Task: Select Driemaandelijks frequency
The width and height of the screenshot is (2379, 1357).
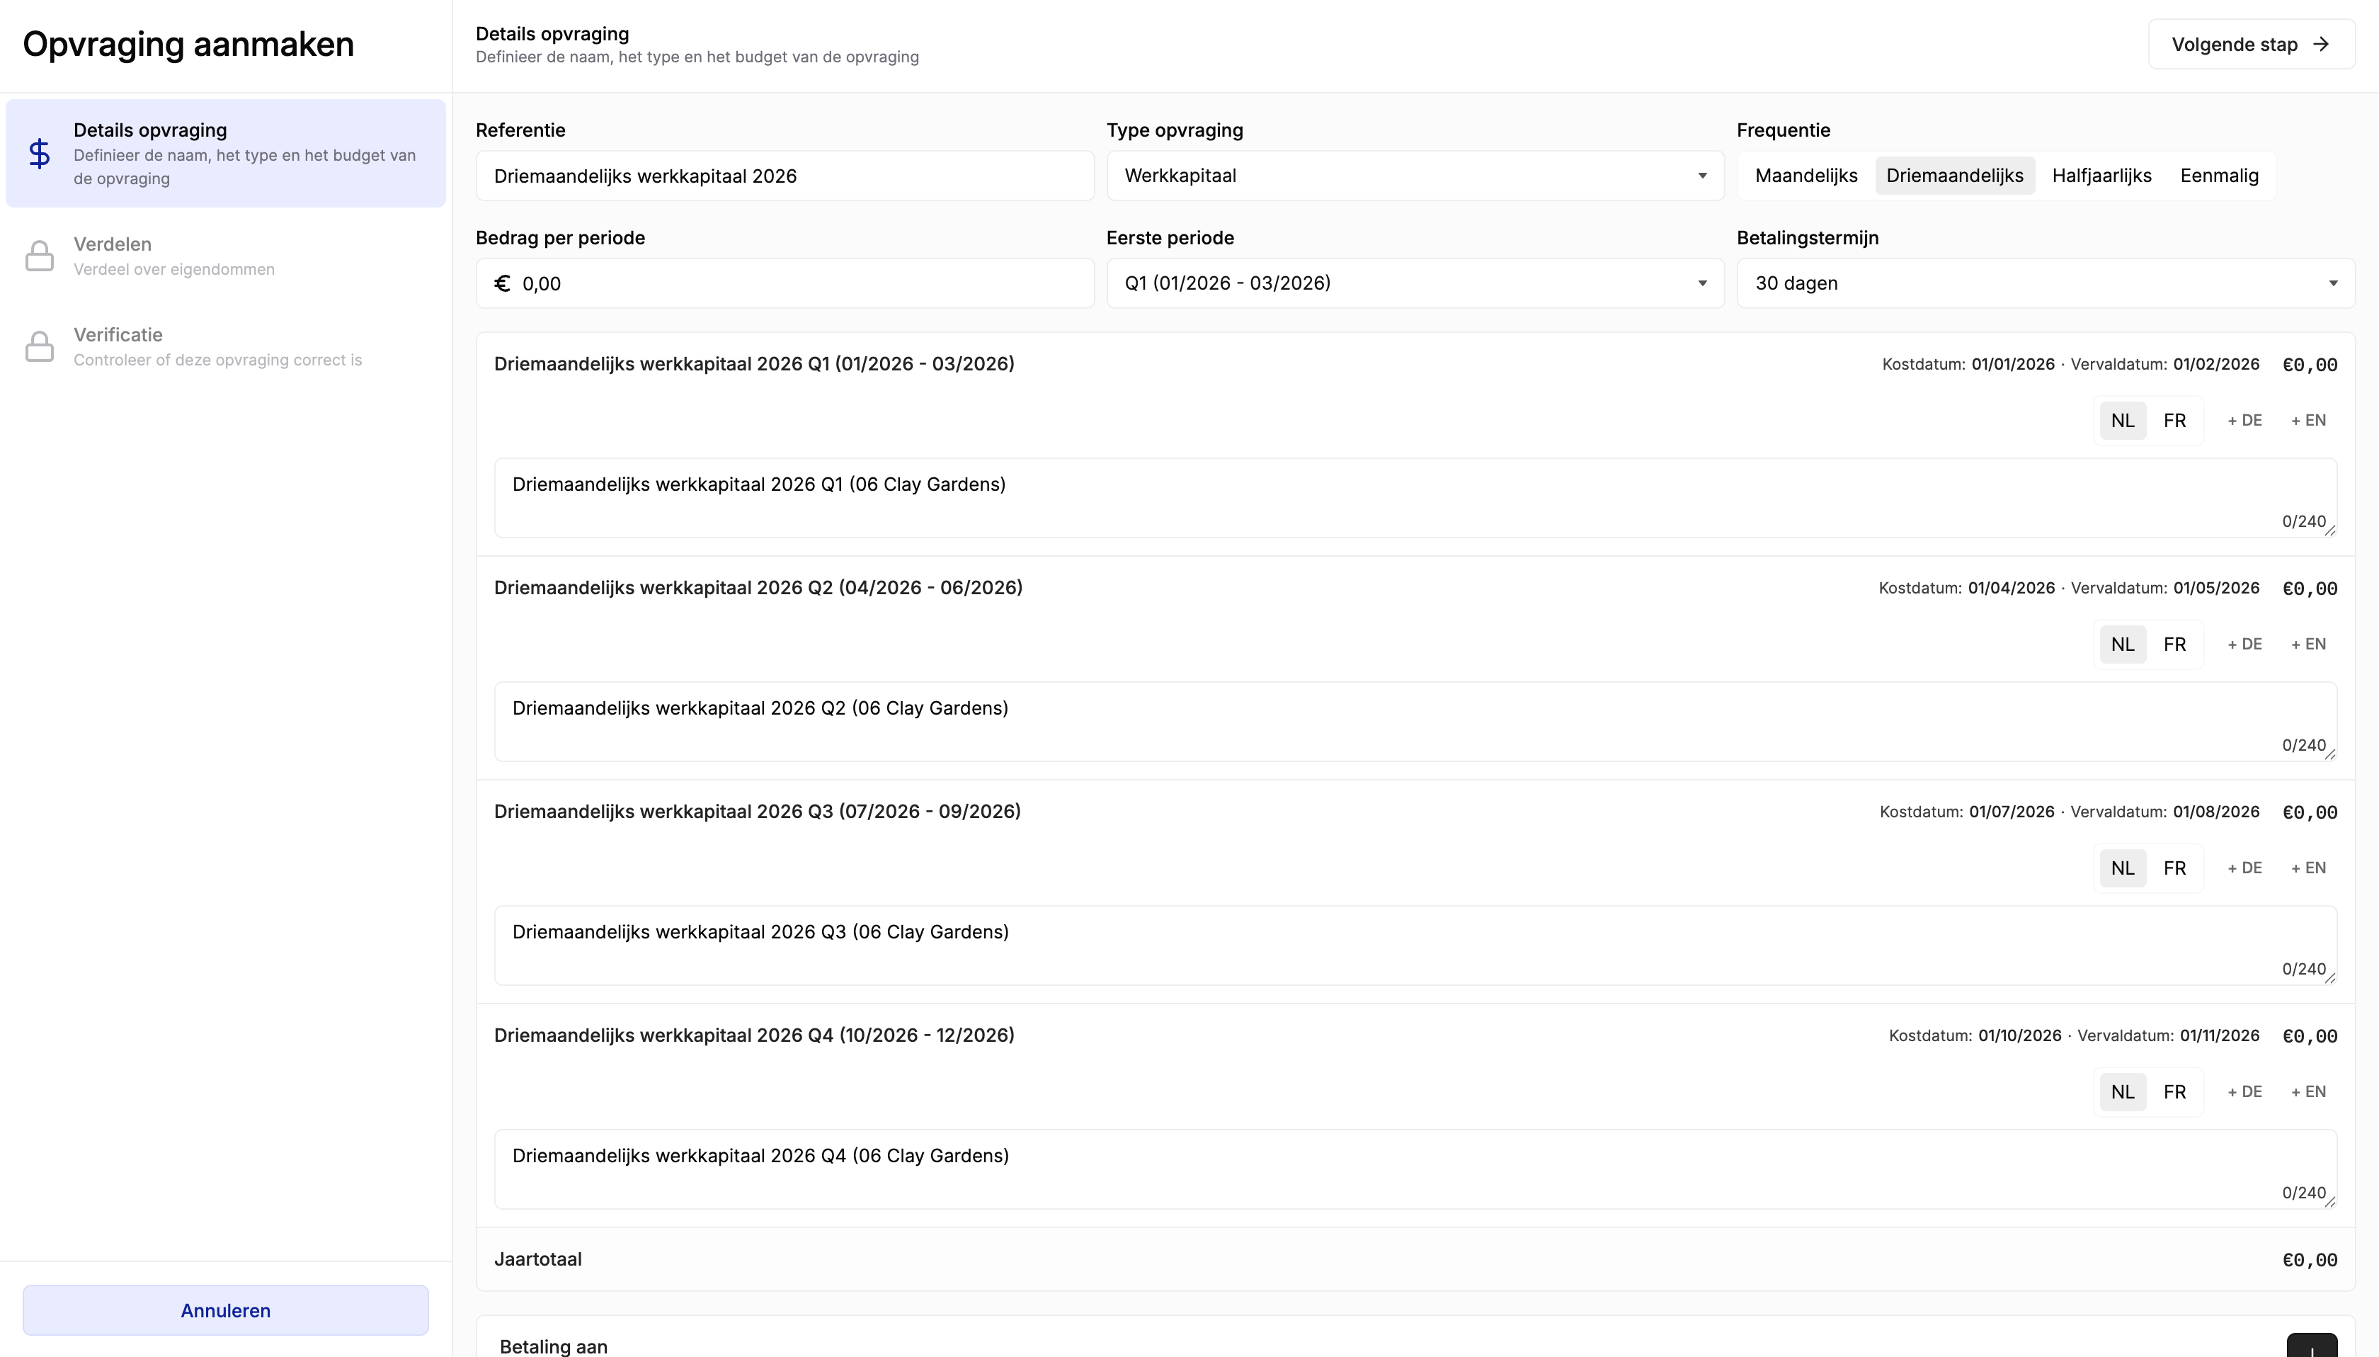Action: (1954, 176)
